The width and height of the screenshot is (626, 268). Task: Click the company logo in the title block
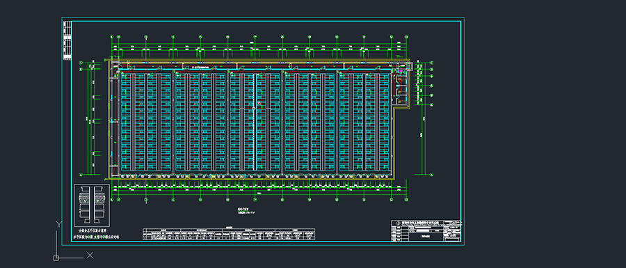(398, 223)
